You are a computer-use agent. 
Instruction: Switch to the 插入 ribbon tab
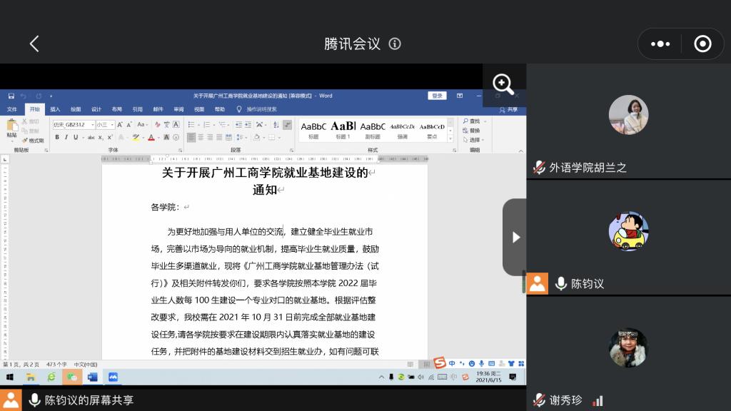coord(55,109)
